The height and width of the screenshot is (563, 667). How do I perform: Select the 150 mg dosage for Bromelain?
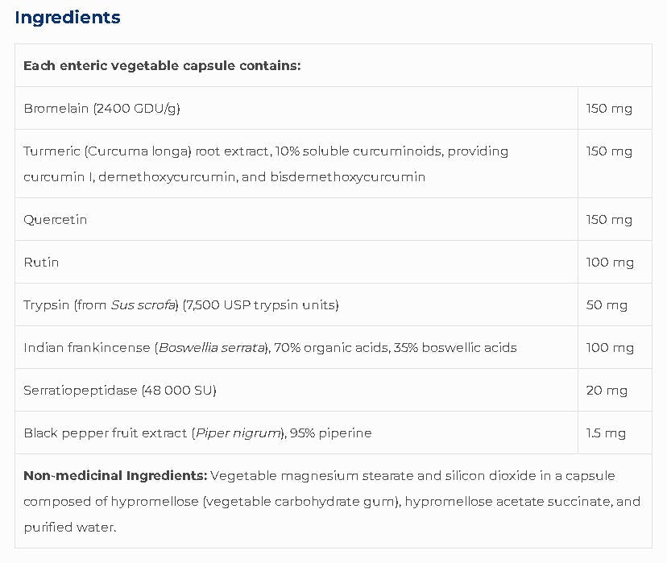pyautogui.click(x=610, y=108)
